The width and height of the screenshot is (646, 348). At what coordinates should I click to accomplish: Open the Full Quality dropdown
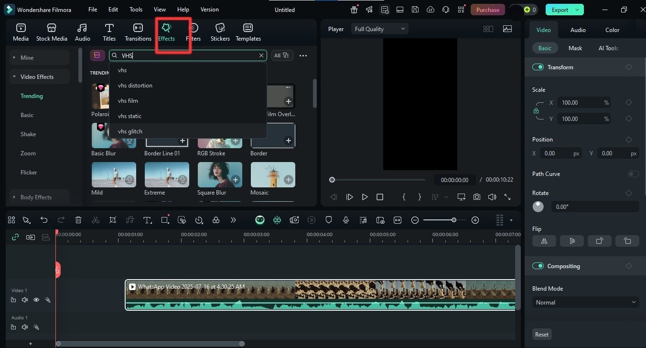pos(380,29)
